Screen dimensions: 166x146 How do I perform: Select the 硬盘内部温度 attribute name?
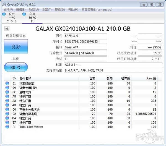[28, 114]
